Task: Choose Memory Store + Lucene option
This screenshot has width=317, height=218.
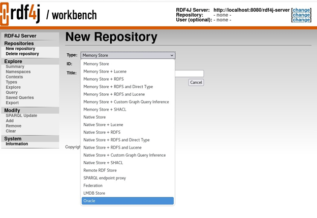Action: click(128, 71)
